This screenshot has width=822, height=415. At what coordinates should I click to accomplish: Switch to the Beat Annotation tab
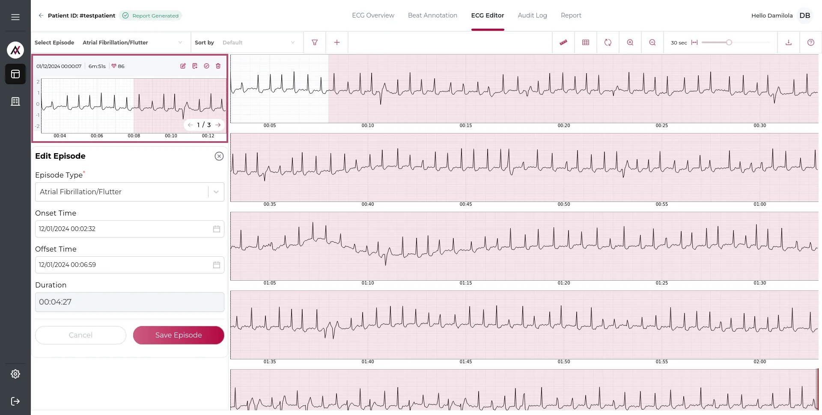pos(432,15)
